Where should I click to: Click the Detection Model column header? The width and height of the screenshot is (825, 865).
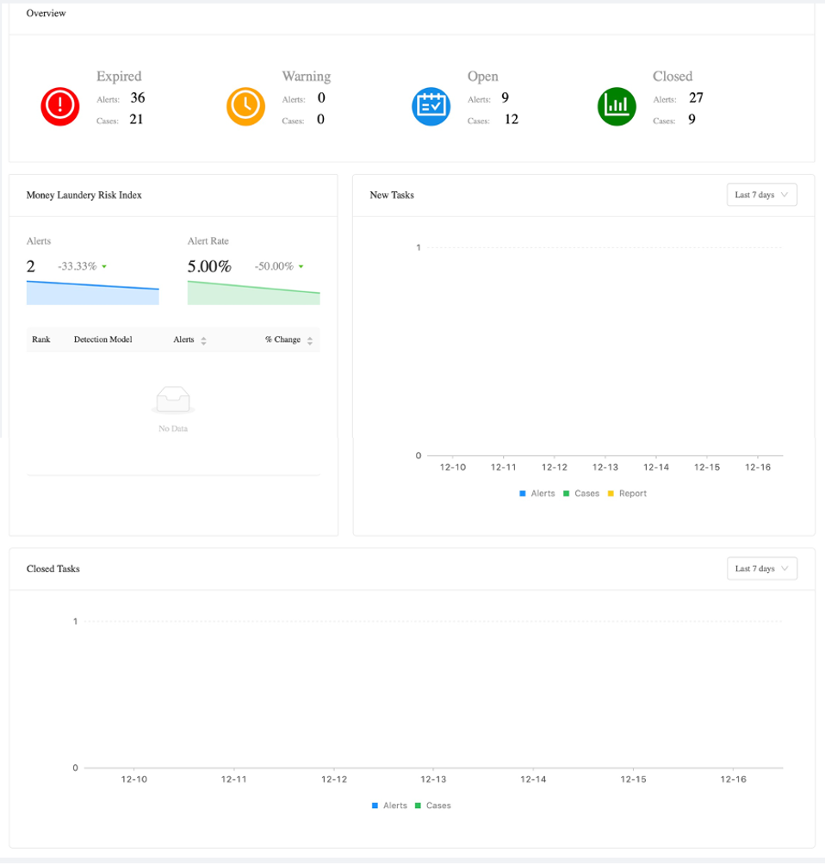[x=103, y=339]
